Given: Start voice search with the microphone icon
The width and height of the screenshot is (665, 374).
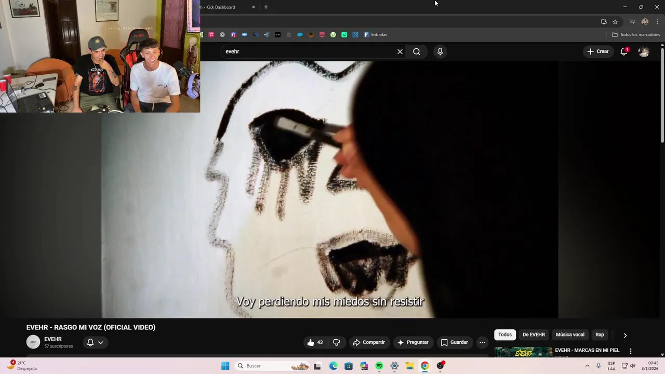Looking at the screenshot, I should pyautogui.click(x=440, y=51).
